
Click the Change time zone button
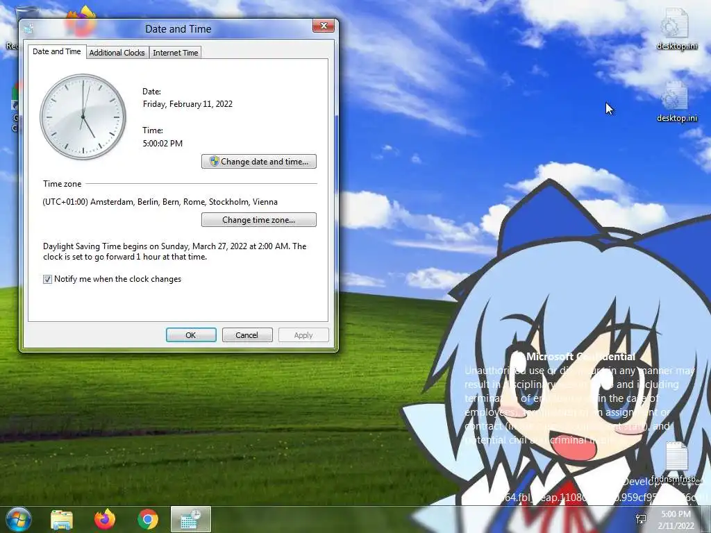tap(259, 220)
